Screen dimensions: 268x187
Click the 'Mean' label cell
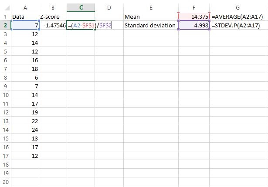point(151,17)
